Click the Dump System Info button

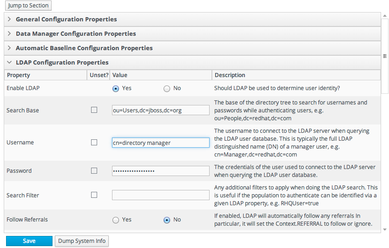coord(82,241)
